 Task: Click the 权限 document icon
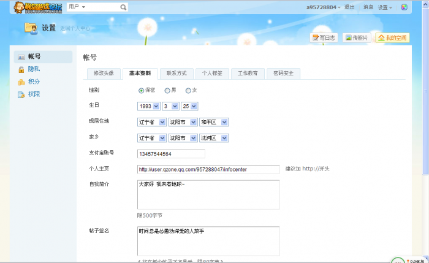[x=21, y=94]
